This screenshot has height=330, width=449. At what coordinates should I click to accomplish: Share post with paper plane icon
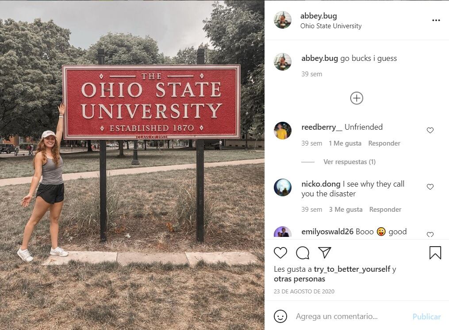(x=325, y=252)
